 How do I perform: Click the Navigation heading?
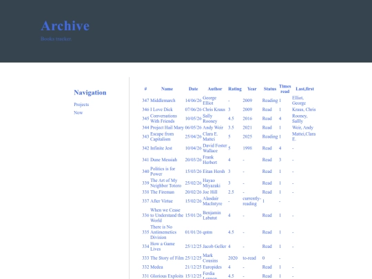[x=90, y=92]
